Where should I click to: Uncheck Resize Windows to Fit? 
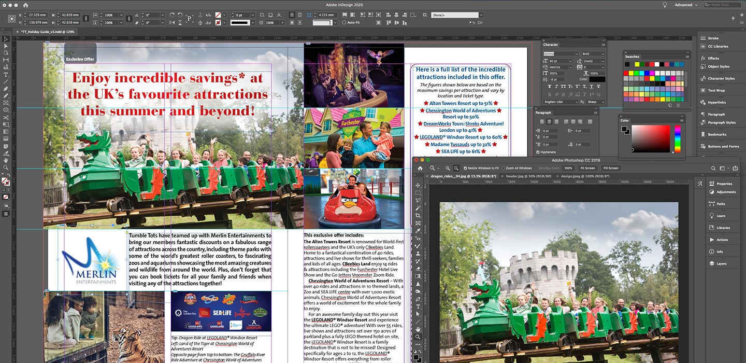[465, 168]
